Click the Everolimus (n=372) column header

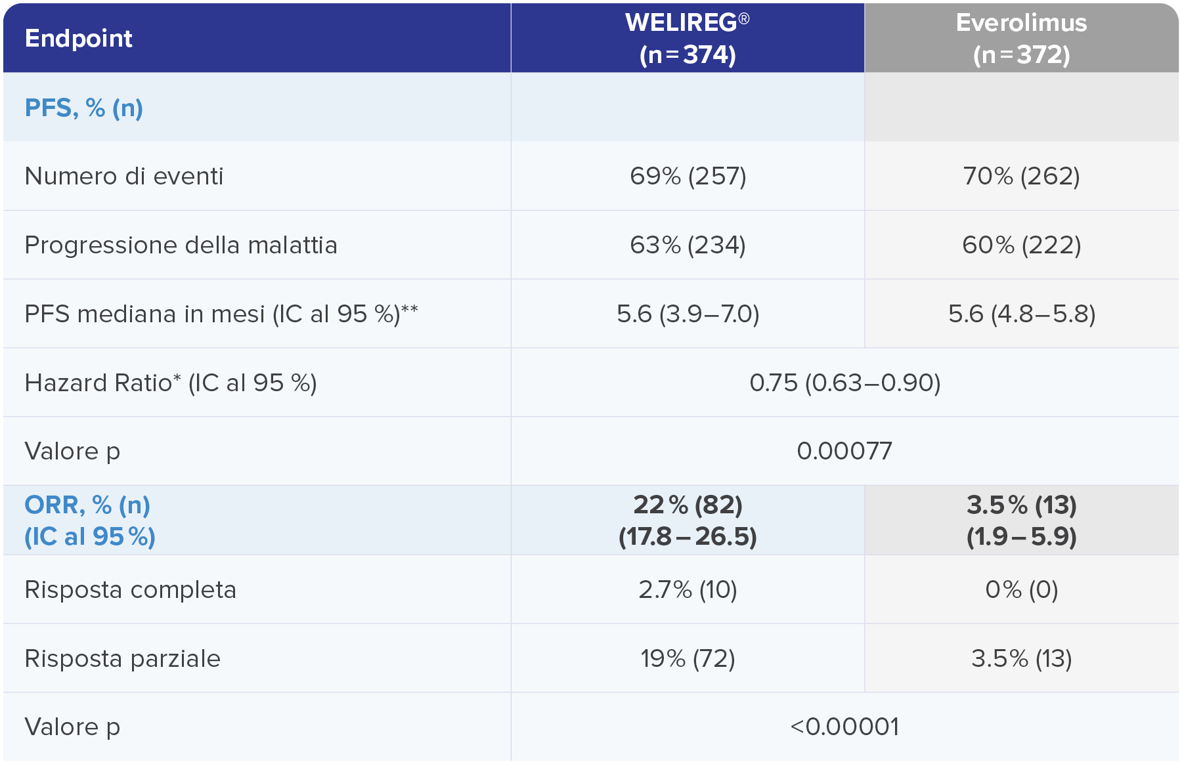[1021, 39]
